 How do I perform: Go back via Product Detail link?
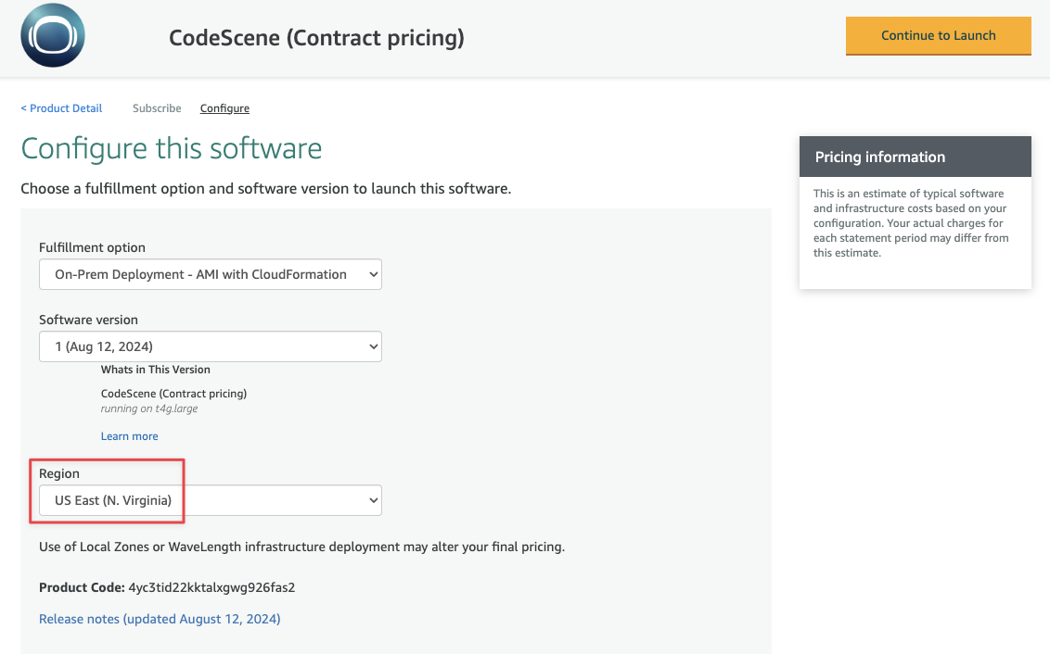tap(61, 108)
